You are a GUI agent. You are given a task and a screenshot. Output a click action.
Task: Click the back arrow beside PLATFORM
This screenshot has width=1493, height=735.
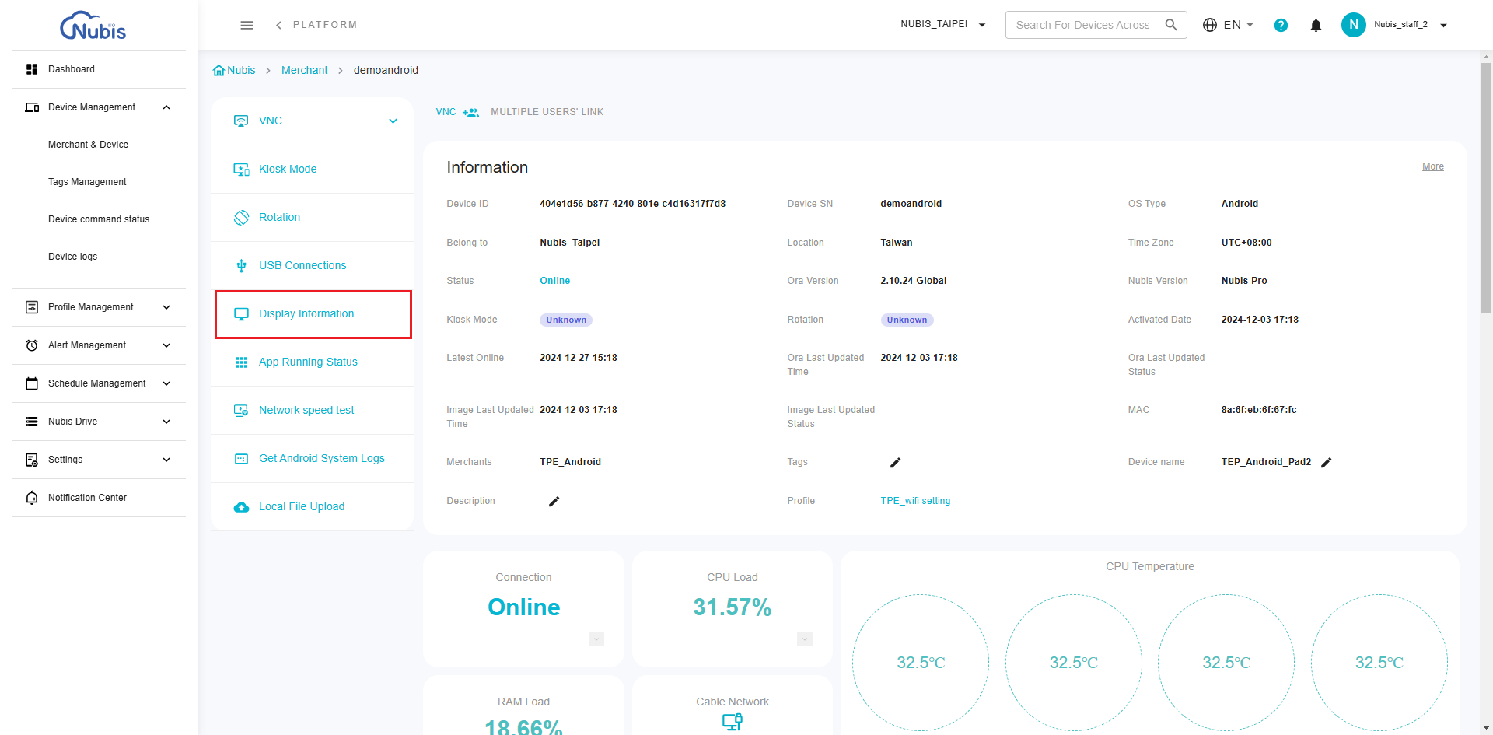click(278, 25)
